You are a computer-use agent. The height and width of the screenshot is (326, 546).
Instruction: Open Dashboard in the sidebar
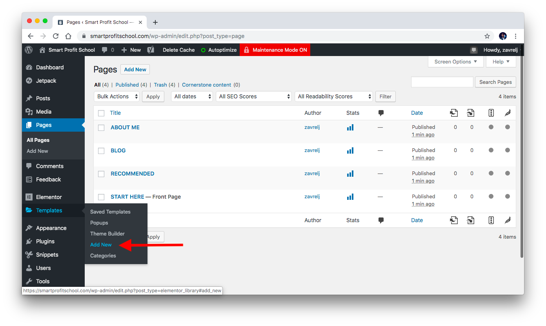[x=53, y=67]
